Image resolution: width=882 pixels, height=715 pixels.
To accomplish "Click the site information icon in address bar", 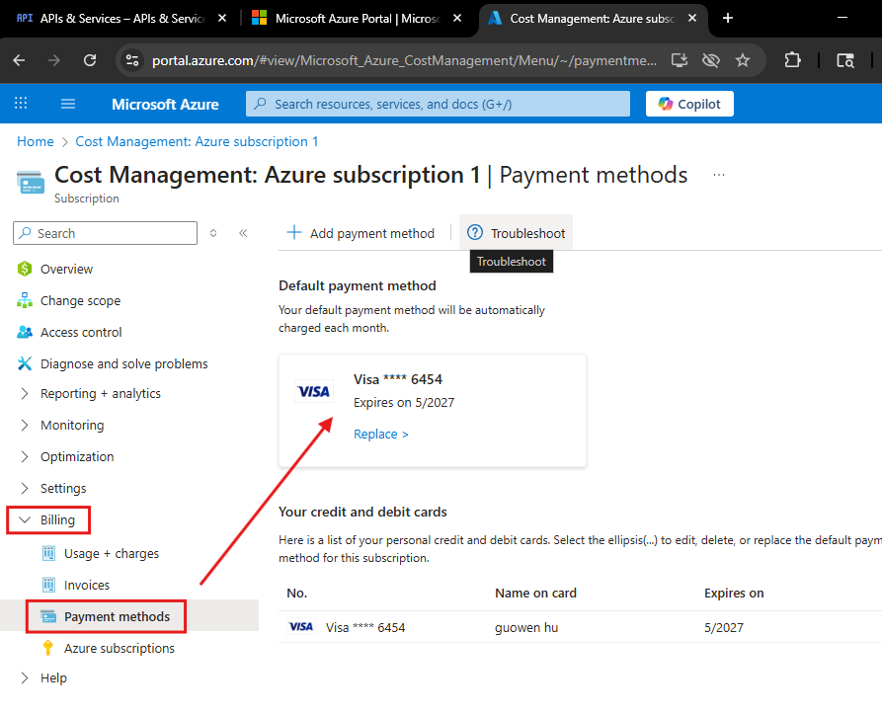I will (132, 60).
